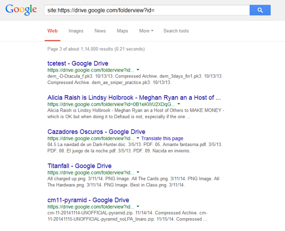Viewport: 285px width, 231px height.
Task: Focus the search query input field
Action: [147, 10]
